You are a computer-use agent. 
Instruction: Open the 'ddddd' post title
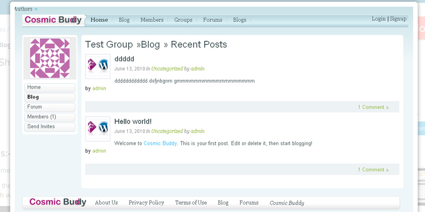124,59
